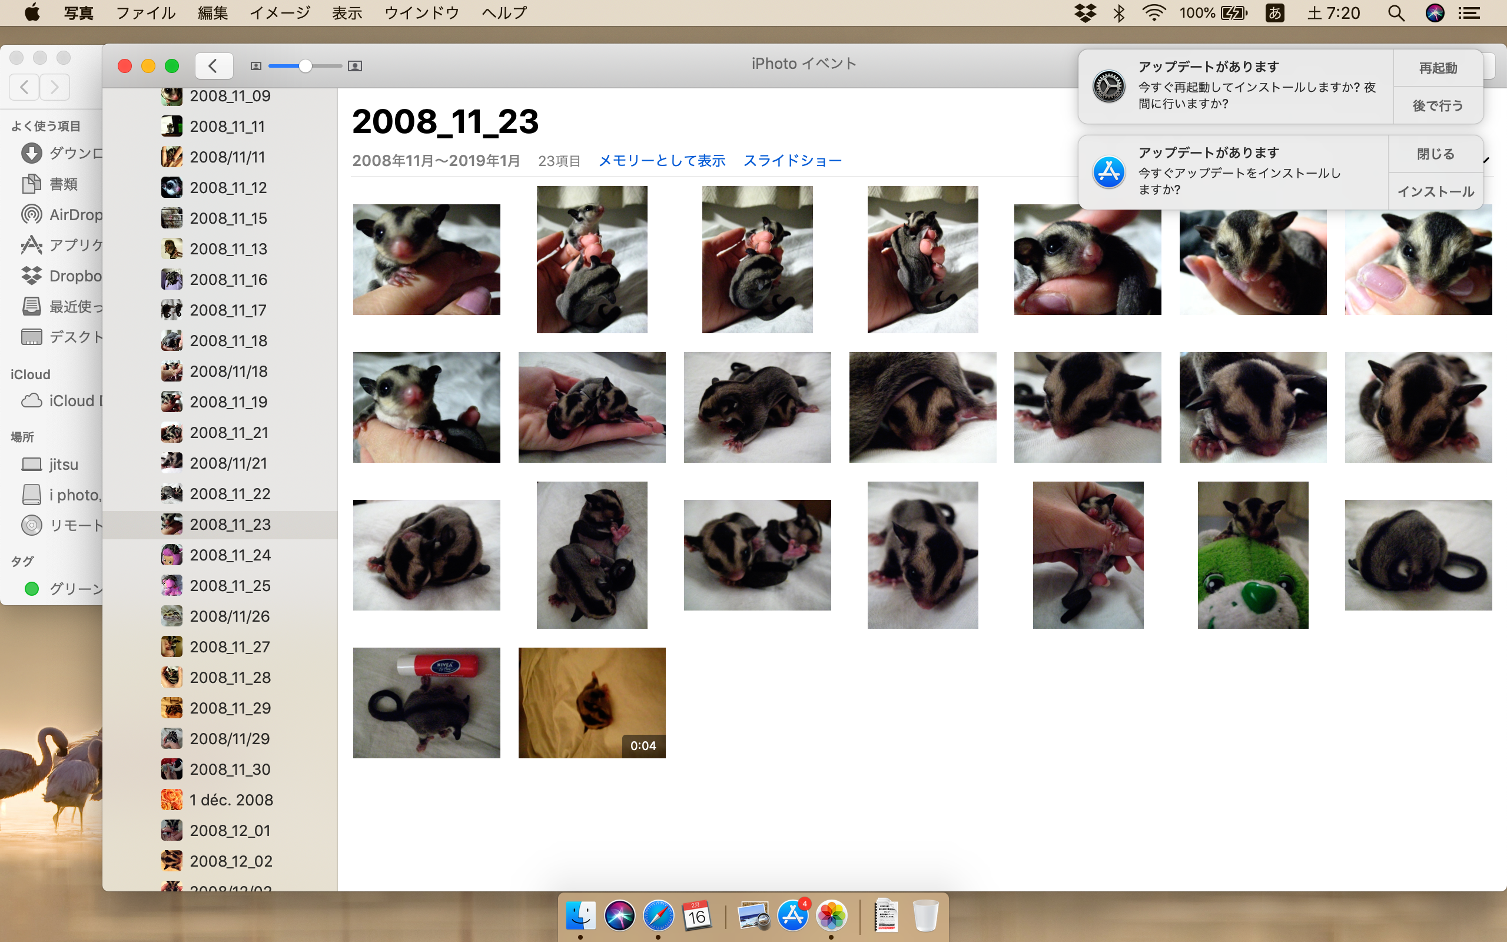1507x942 pixels.
Task: Click the small thumbnail zoom-out icon
Action: tap(255, 66)
